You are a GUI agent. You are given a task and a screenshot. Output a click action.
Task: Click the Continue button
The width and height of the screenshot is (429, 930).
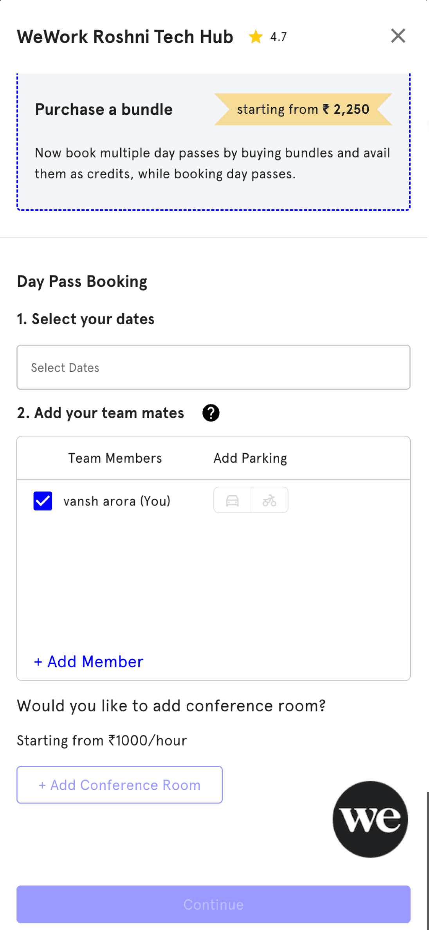coord(213,904)
